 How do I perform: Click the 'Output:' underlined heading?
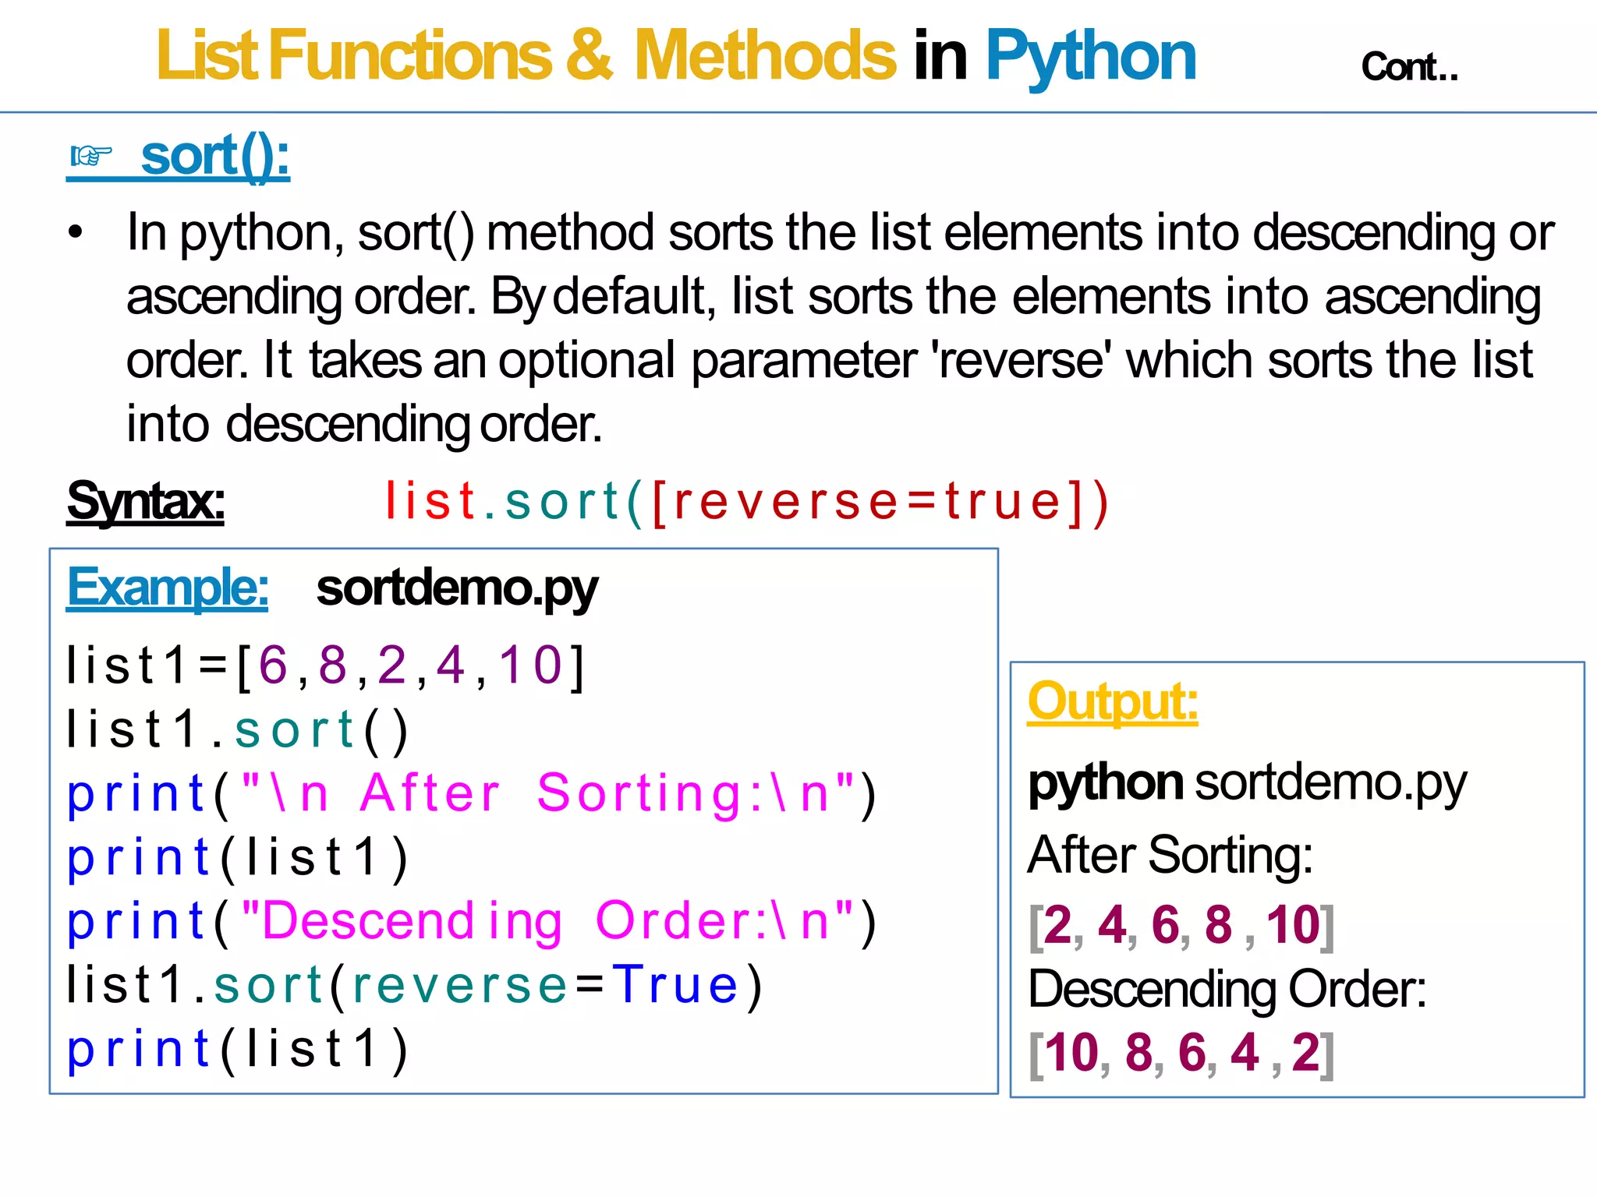click(1112, 701)
